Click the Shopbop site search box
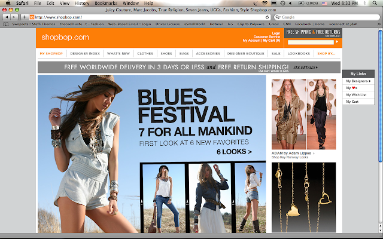Screen dimensions: 383x239 tap(311, 42)
